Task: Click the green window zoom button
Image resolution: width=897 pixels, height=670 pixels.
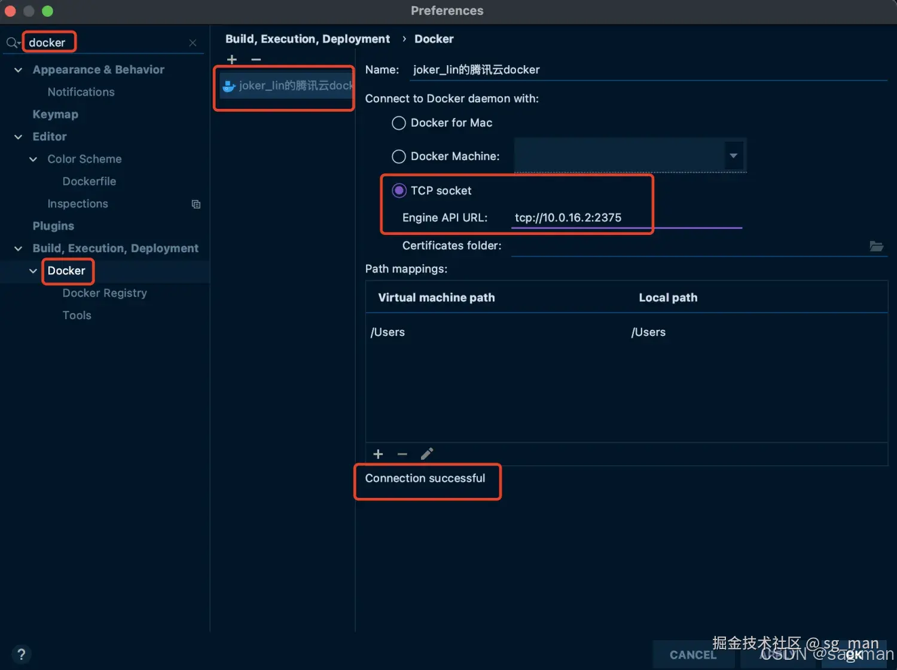Action: (x=47, y=11)
